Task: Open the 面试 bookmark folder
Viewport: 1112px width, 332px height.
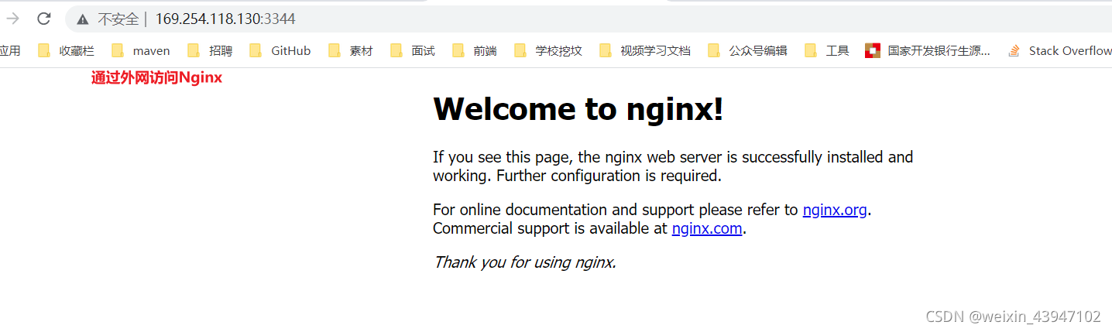Action: click(x=413, y=51)
